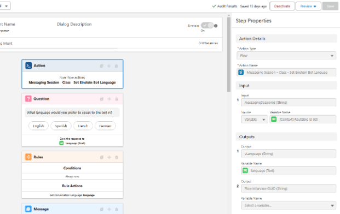Screen dimensions: 340x214
Task: Toggle the Einstein switch off
Action: [207, 26]
